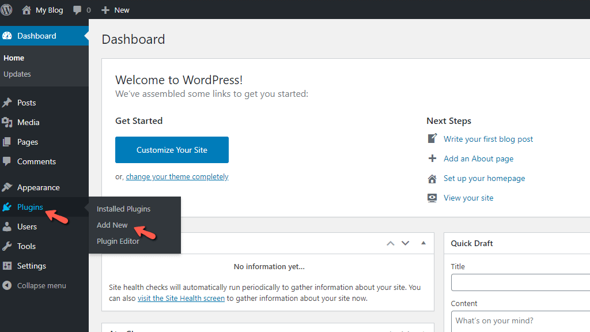590x332 pixels.
Task: Move Site Health widget up via up chevron
Action: pyautogui.click(x=391, y=243)
